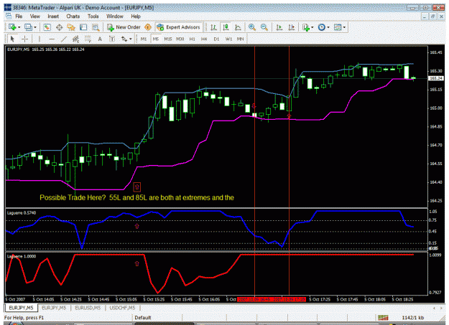Select the Text "A" tool
The image size is (449, 325).
pos(100,39)
